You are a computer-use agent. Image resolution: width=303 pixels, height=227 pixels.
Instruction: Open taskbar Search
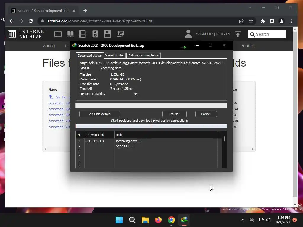[x=132, y=220]
